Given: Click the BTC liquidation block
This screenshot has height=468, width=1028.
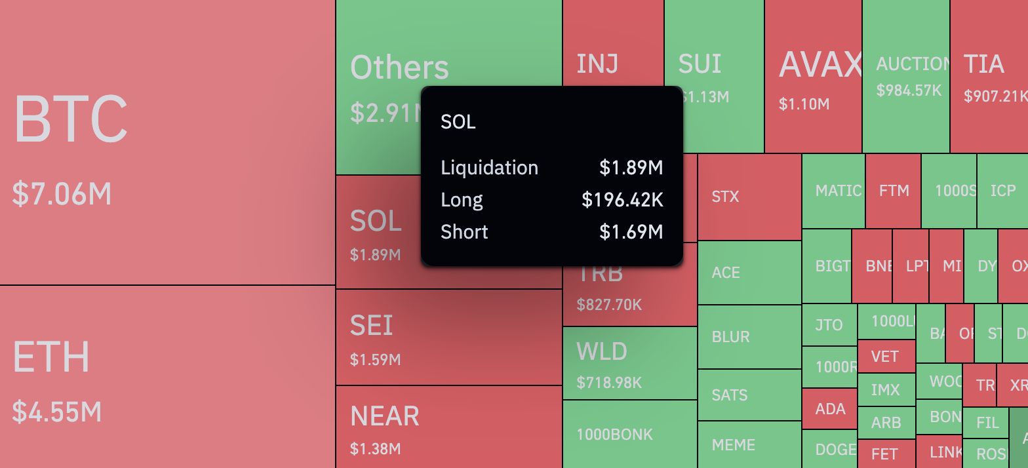Looking at the screenshot, I should click(x=167, y=142).
